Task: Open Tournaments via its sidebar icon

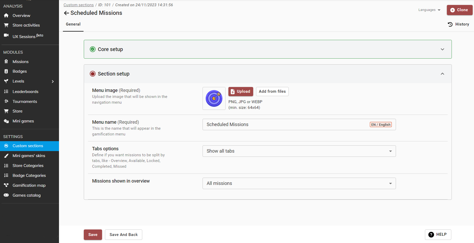Action: [6, 101]
